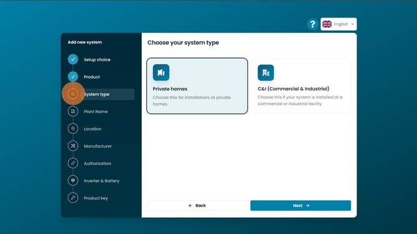Click the Setup choice checkmark step icon
The height and width of the screenshot is (234, 417).
(73, 59)
